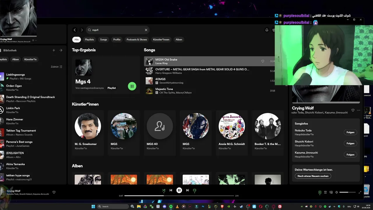This screenshot has height=210, width=373.
Task: Seek along the song progress bar
Action: [179, 196]
